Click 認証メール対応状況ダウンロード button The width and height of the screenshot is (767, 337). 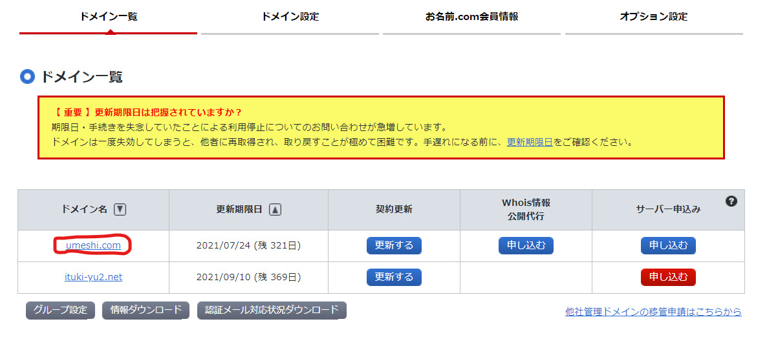pyautogui.click(x=272, y=310)
